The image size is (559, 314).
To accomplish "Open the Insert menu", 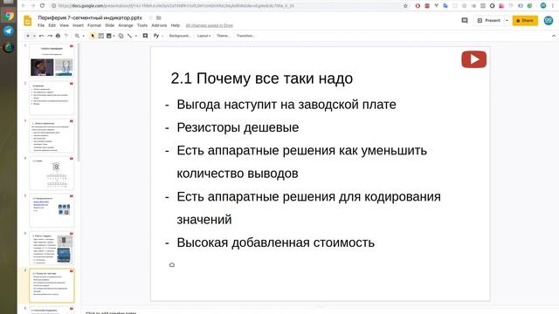I will point(78,25).
